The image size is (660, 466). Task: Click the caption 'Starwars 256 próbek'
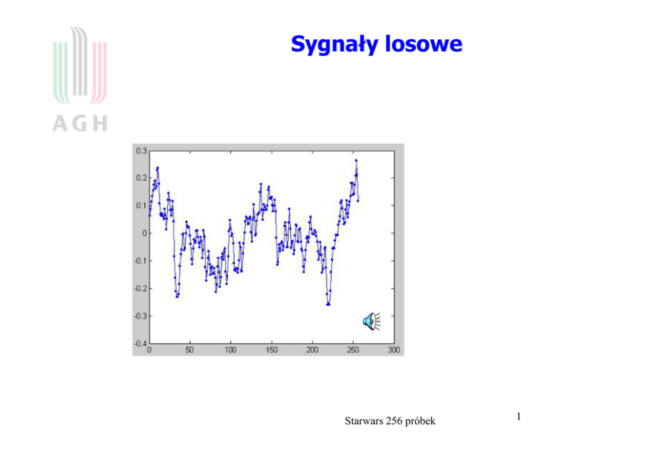pos(390,421)
